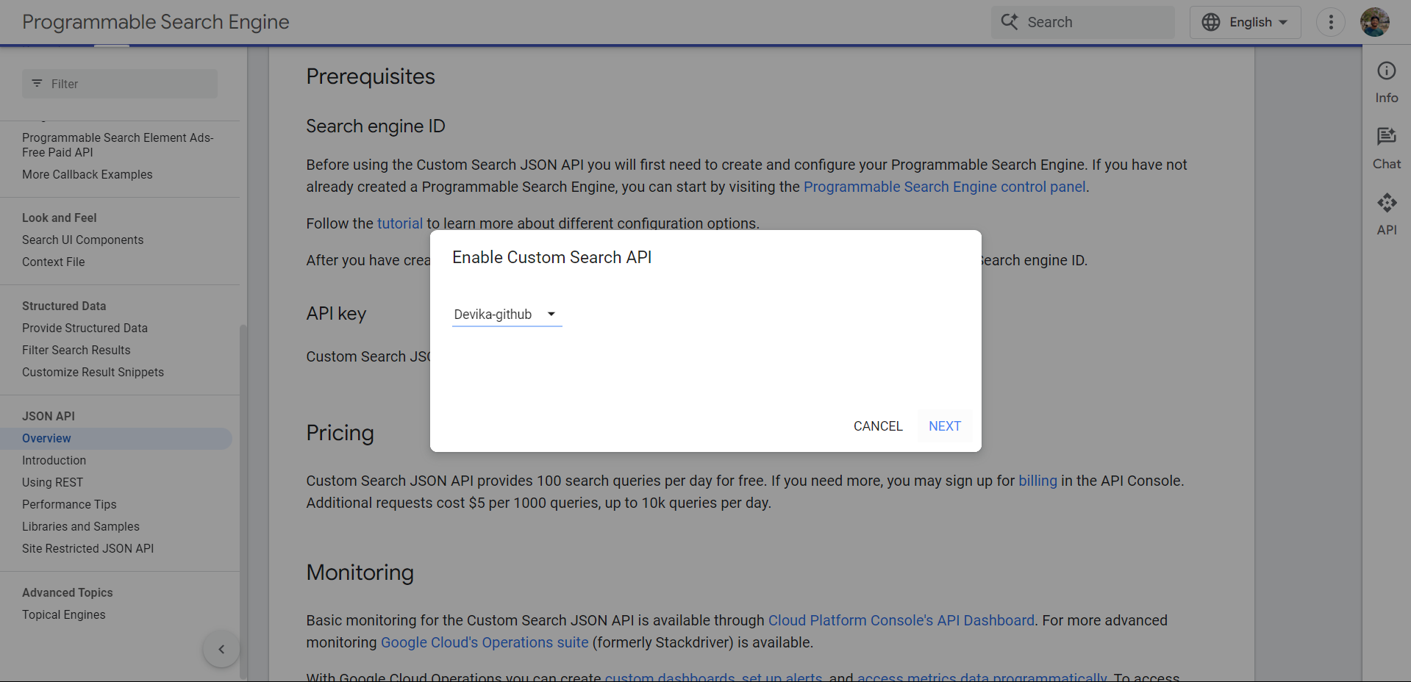Viewport: 1411px width, 682px height.
Task: Click the Monitoring heading
Action: [360, 572]
